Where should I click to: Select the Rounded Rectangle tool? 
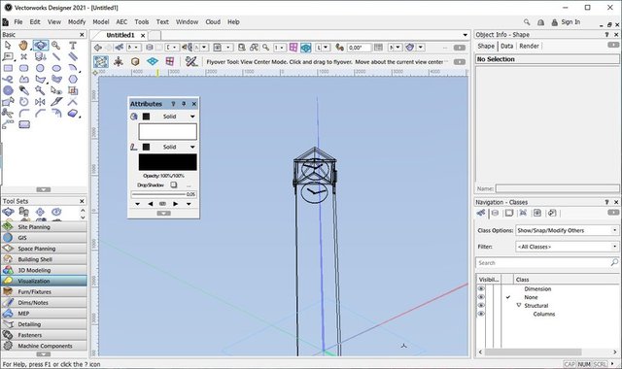coord(23,68)
